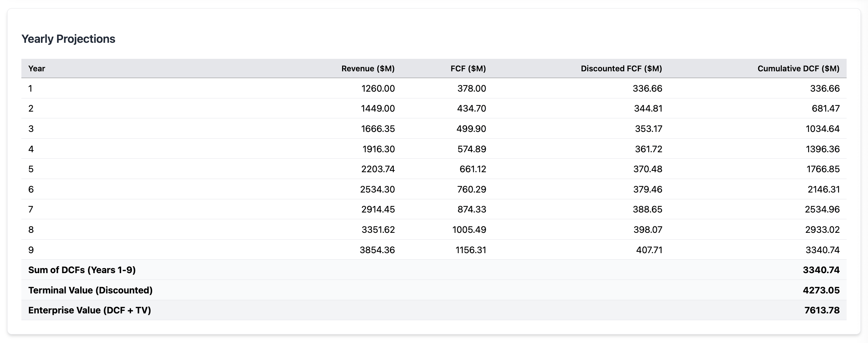Click the cumulative DCF value 1396.36
The height and width of the screenshot is (343, 868).
pos(822,149)
